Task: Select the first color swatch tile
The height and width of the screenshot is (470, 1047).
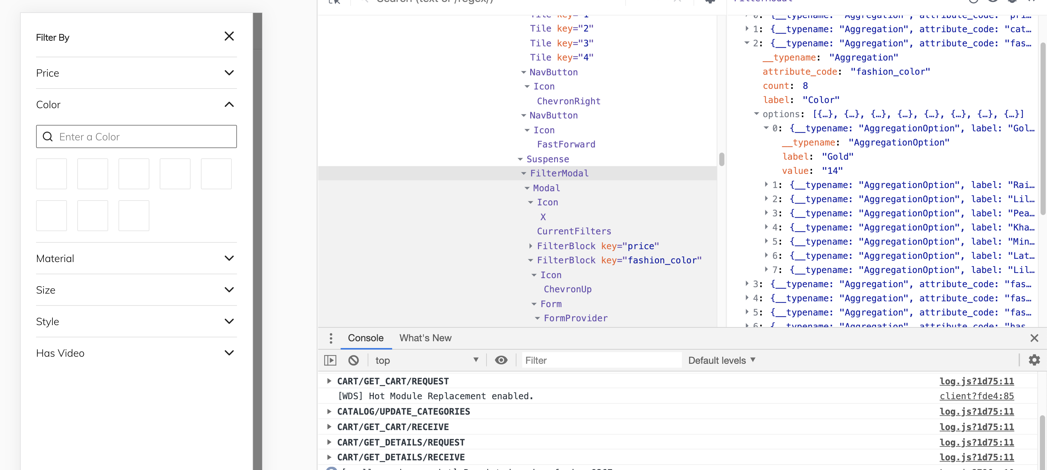Action: coord(52,174)
